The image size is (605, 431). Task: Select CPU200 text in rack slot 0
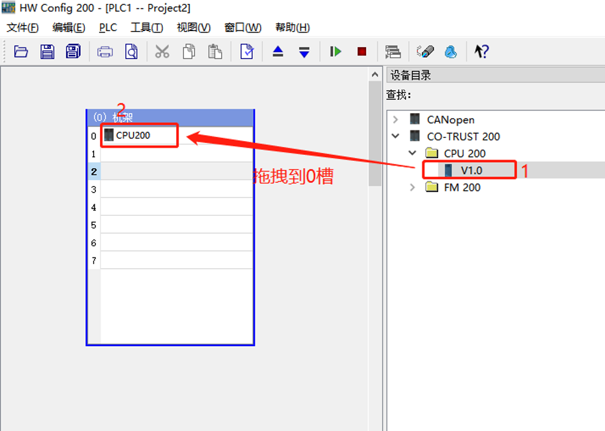point(133,136)
